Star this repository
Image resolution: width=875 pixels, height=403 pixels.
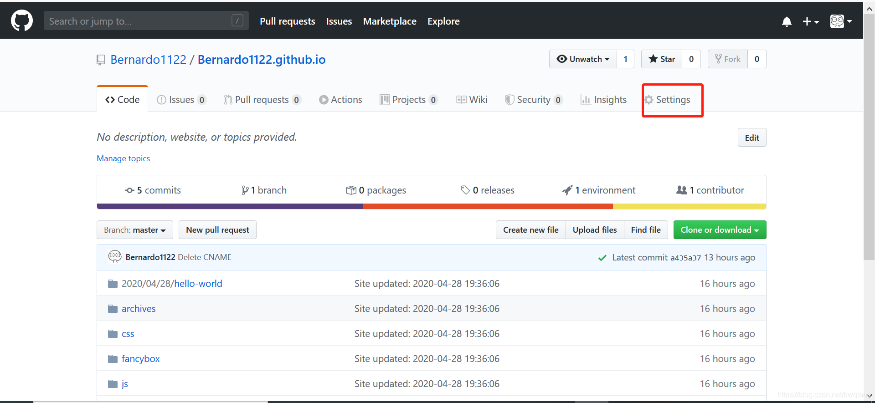click(x=662, y=59)
